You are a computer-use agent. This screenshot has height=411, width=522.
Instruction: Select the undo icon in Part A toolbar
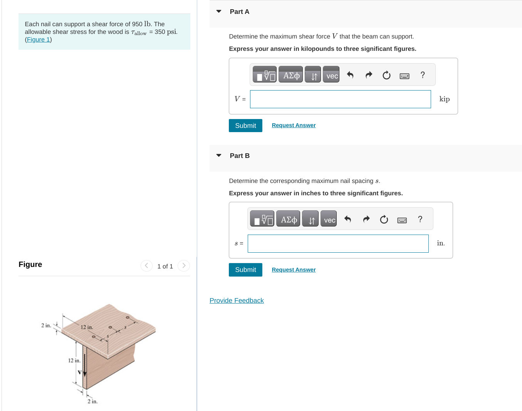coord(350,75)
